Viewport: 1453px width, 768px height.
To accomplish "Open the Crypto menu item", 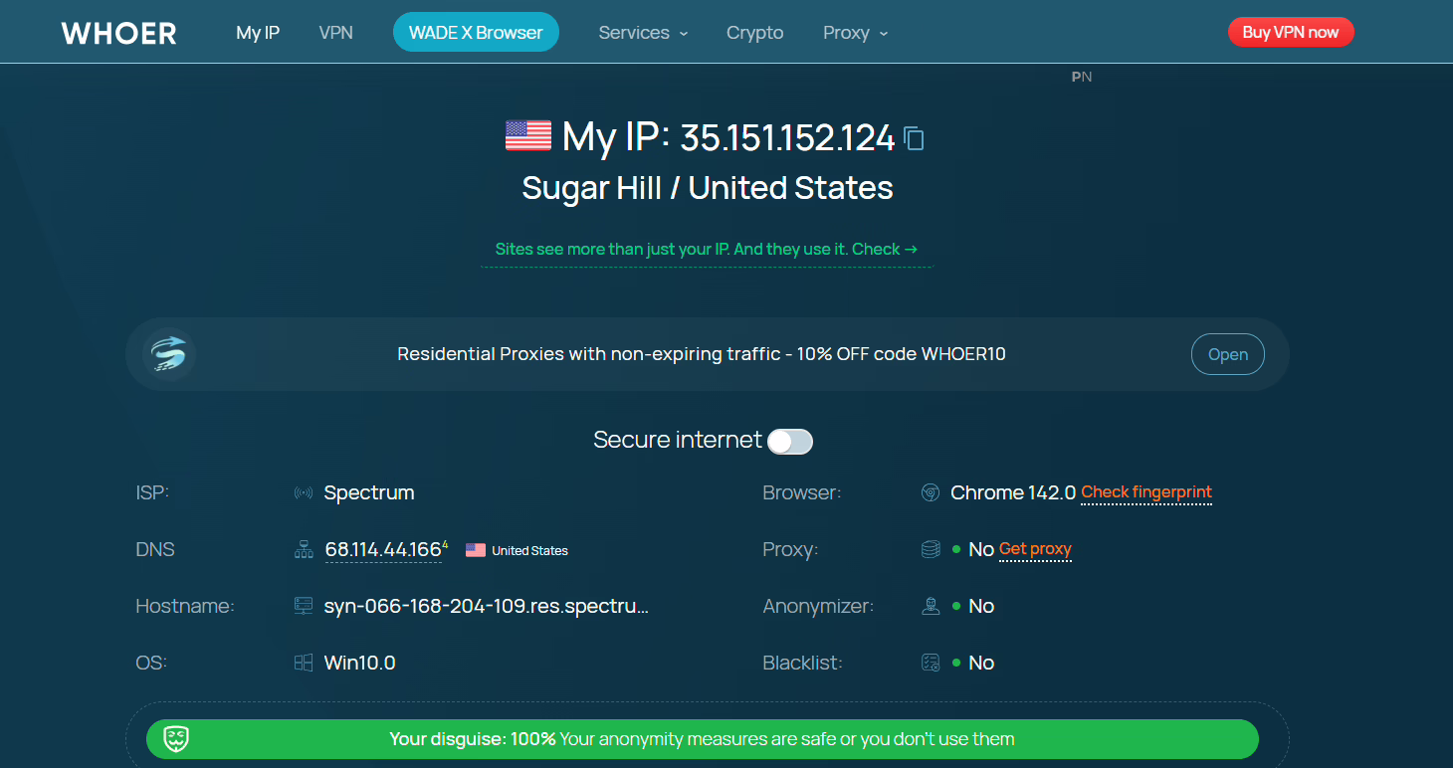I will [754, 33].
